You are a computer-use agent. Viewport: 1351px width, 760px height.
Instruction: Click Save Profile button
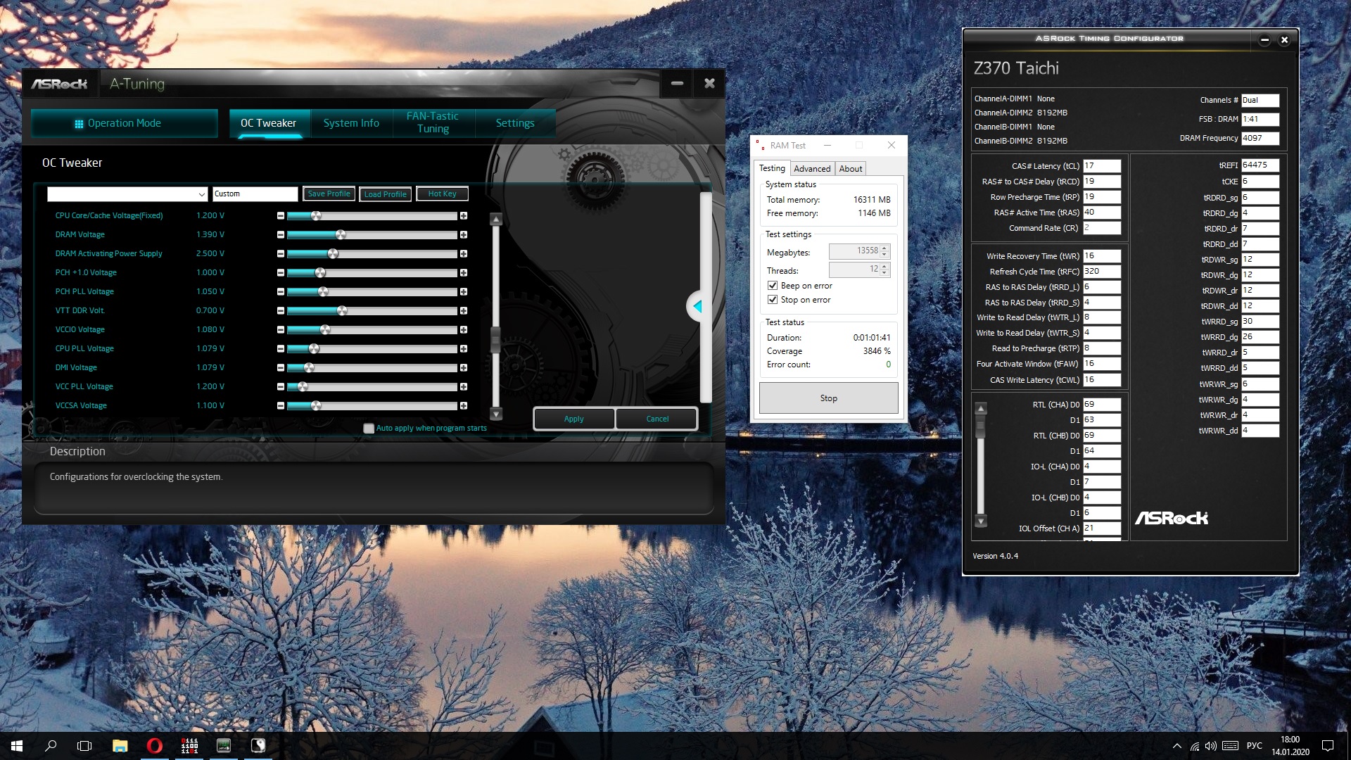click(329, 194)
